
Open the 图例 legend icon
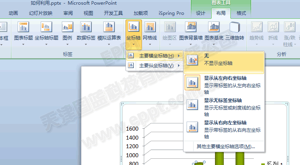(67, 27)
